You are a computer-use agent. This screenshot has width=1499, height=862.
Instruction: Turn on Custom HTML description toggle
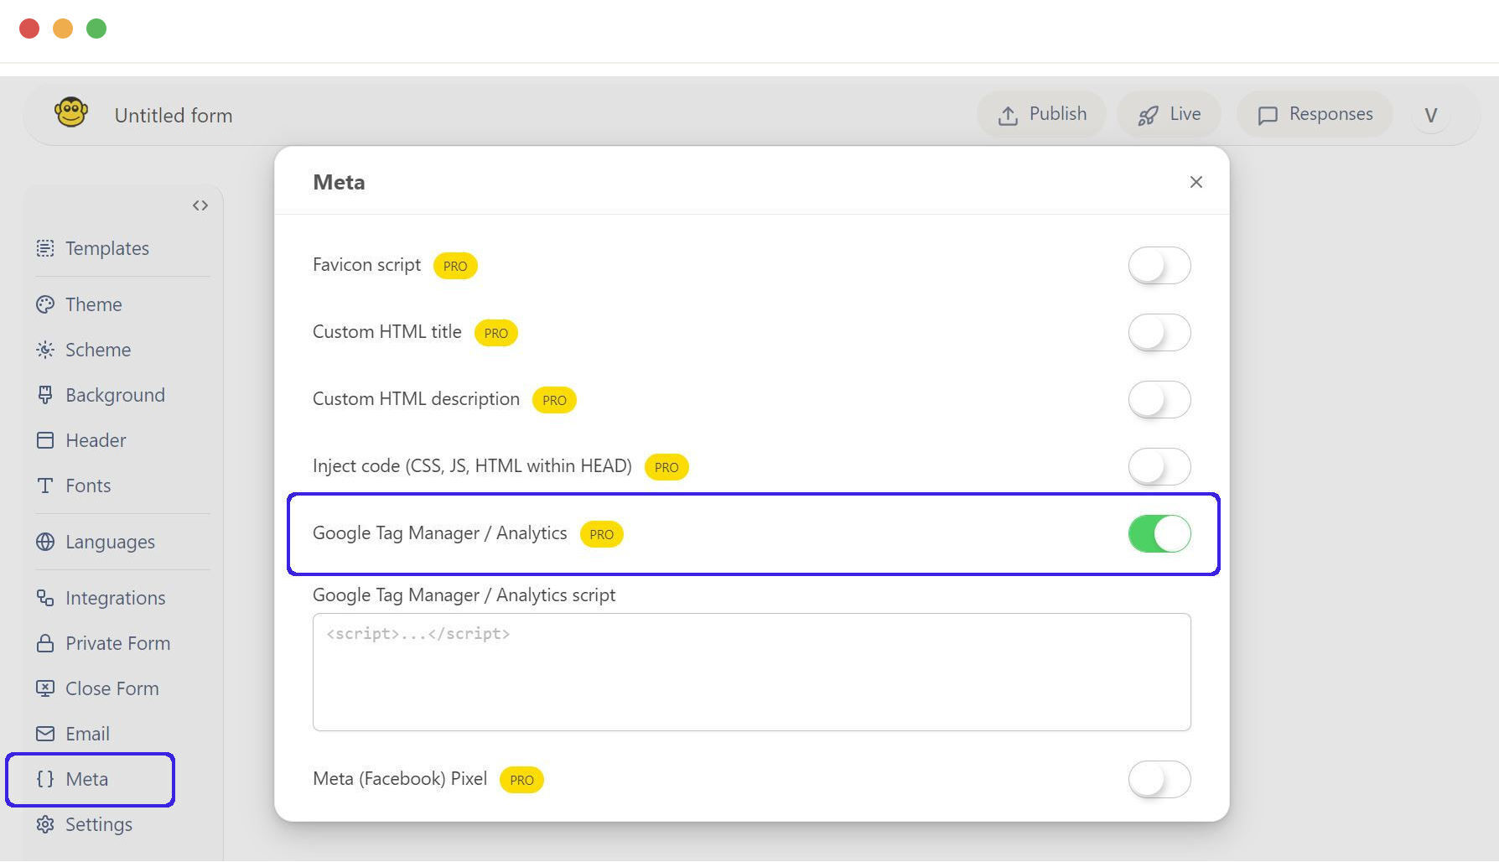click(1159, 400)
